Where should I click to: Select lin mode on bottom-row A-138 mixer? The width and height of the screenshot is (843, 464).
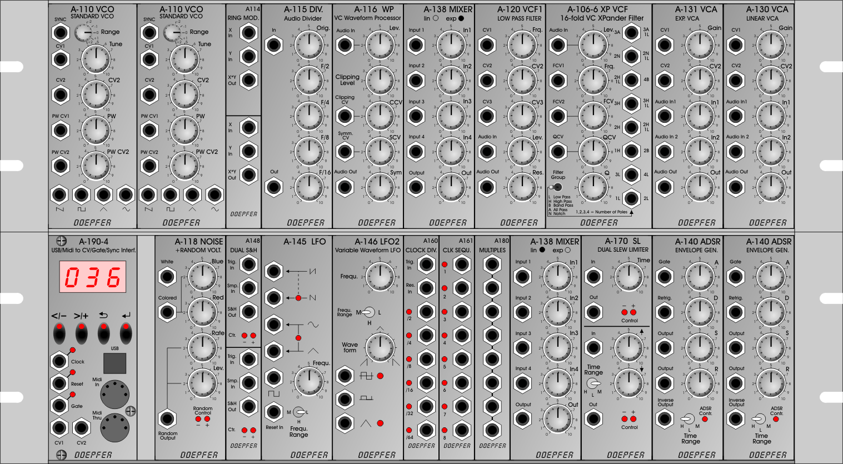point(542,250)
